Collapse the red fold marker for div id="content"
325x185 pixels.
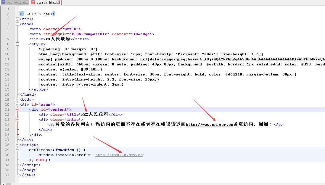(x=17, y=110)
